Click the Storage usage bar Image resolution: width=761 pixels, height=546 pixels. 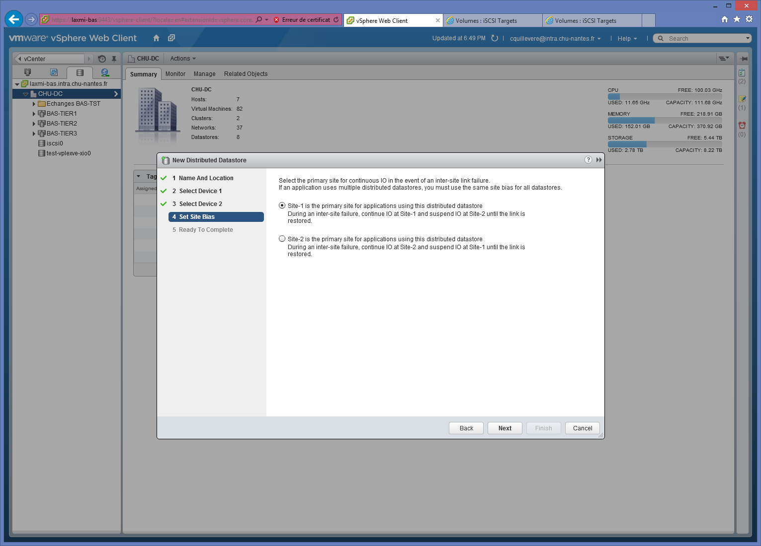point(665,144)
